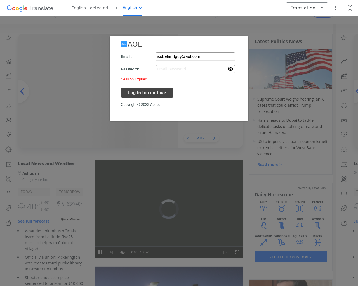Open the Translation mode dropdown
Screen dimensions: 358x286
[307, 8]
